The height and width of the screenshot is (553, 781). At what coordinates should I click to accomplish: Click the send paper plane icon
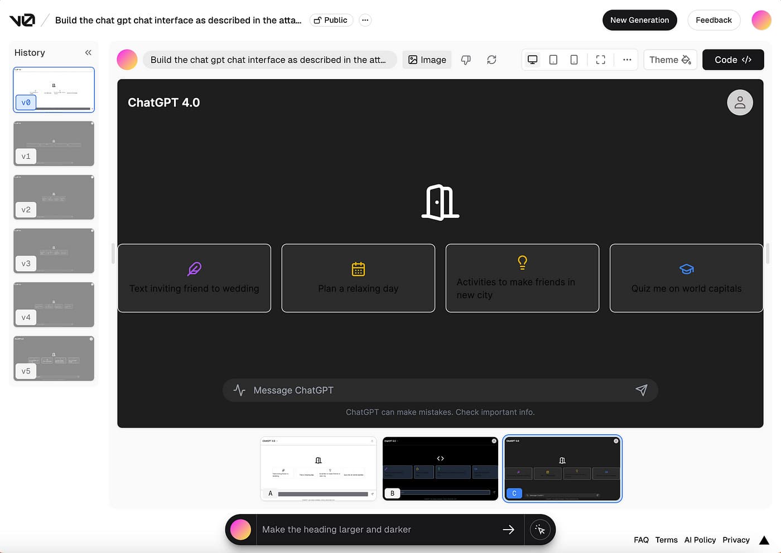[x=642, y=390]
